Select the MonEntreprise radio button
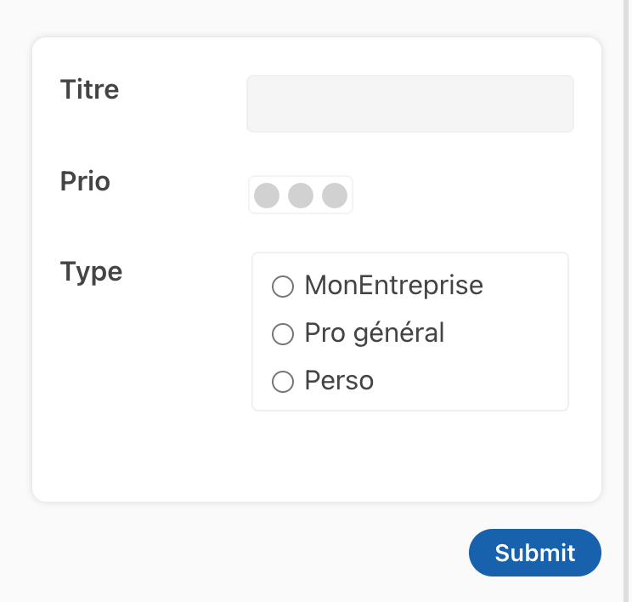The image size is (632, 602). 282,287
